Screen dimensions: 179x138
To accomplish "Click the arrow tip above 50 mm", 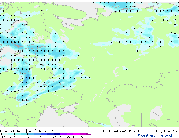I will pyautogui.click(x=89, y=135).
